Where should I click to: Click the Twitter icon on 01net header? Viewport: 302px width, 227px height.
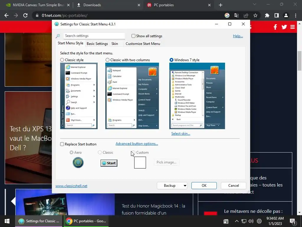284,27
